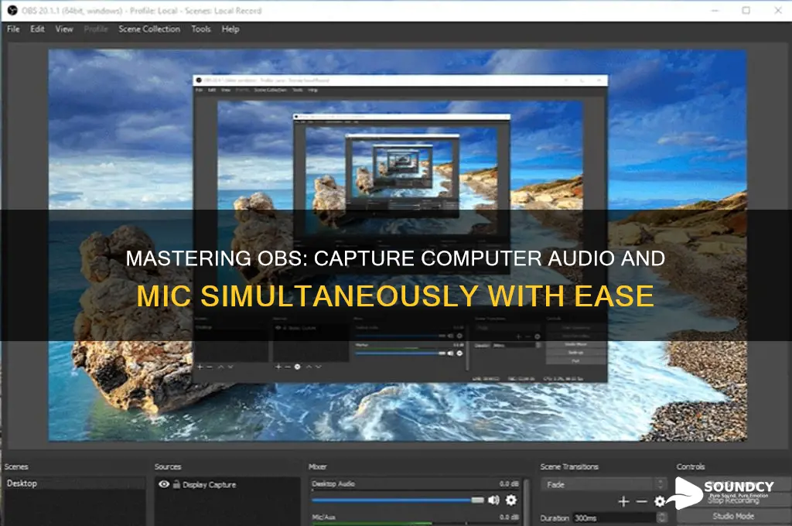Open the Scene Collection menu
The width and height of the screenshot is (792, 526).
coord(149,29)
